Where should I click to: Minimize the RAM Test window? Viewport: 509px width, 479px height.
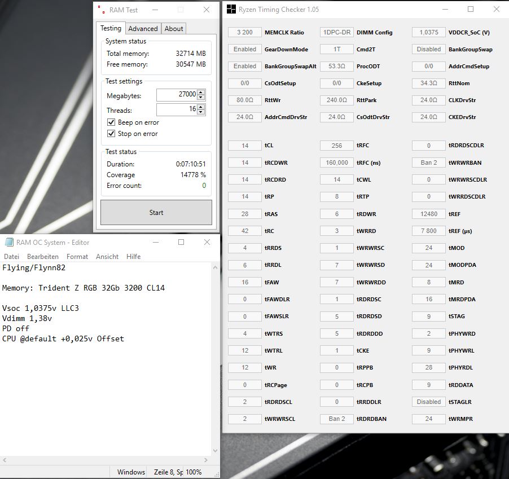(x=155, y=10)
